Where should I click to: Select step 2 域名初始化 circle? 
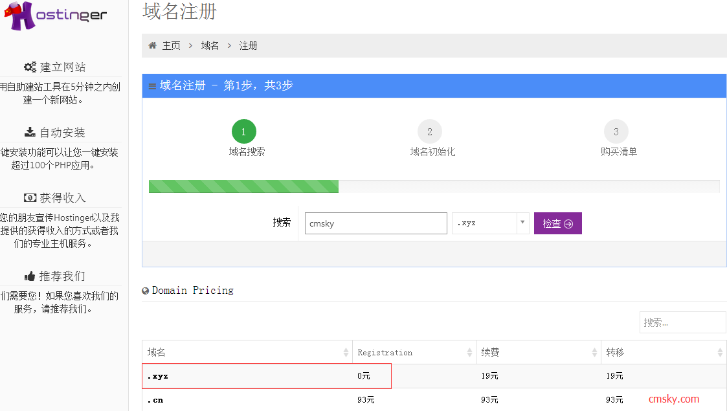(430, 131)
